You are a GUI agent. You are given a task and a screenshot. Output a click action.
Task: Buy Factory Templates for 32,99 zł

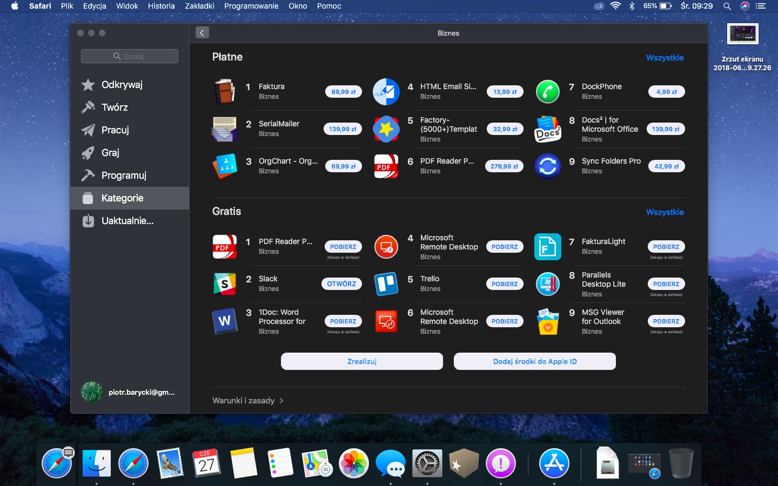click(505, 129)
